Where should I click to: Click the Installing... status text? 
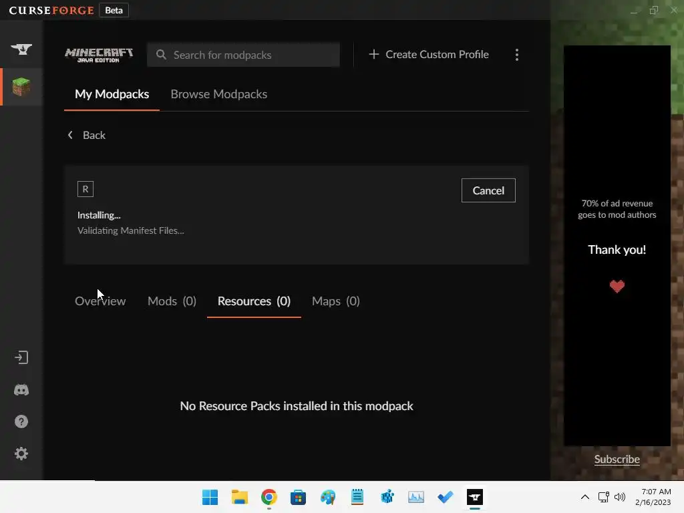tap(99, 215)
